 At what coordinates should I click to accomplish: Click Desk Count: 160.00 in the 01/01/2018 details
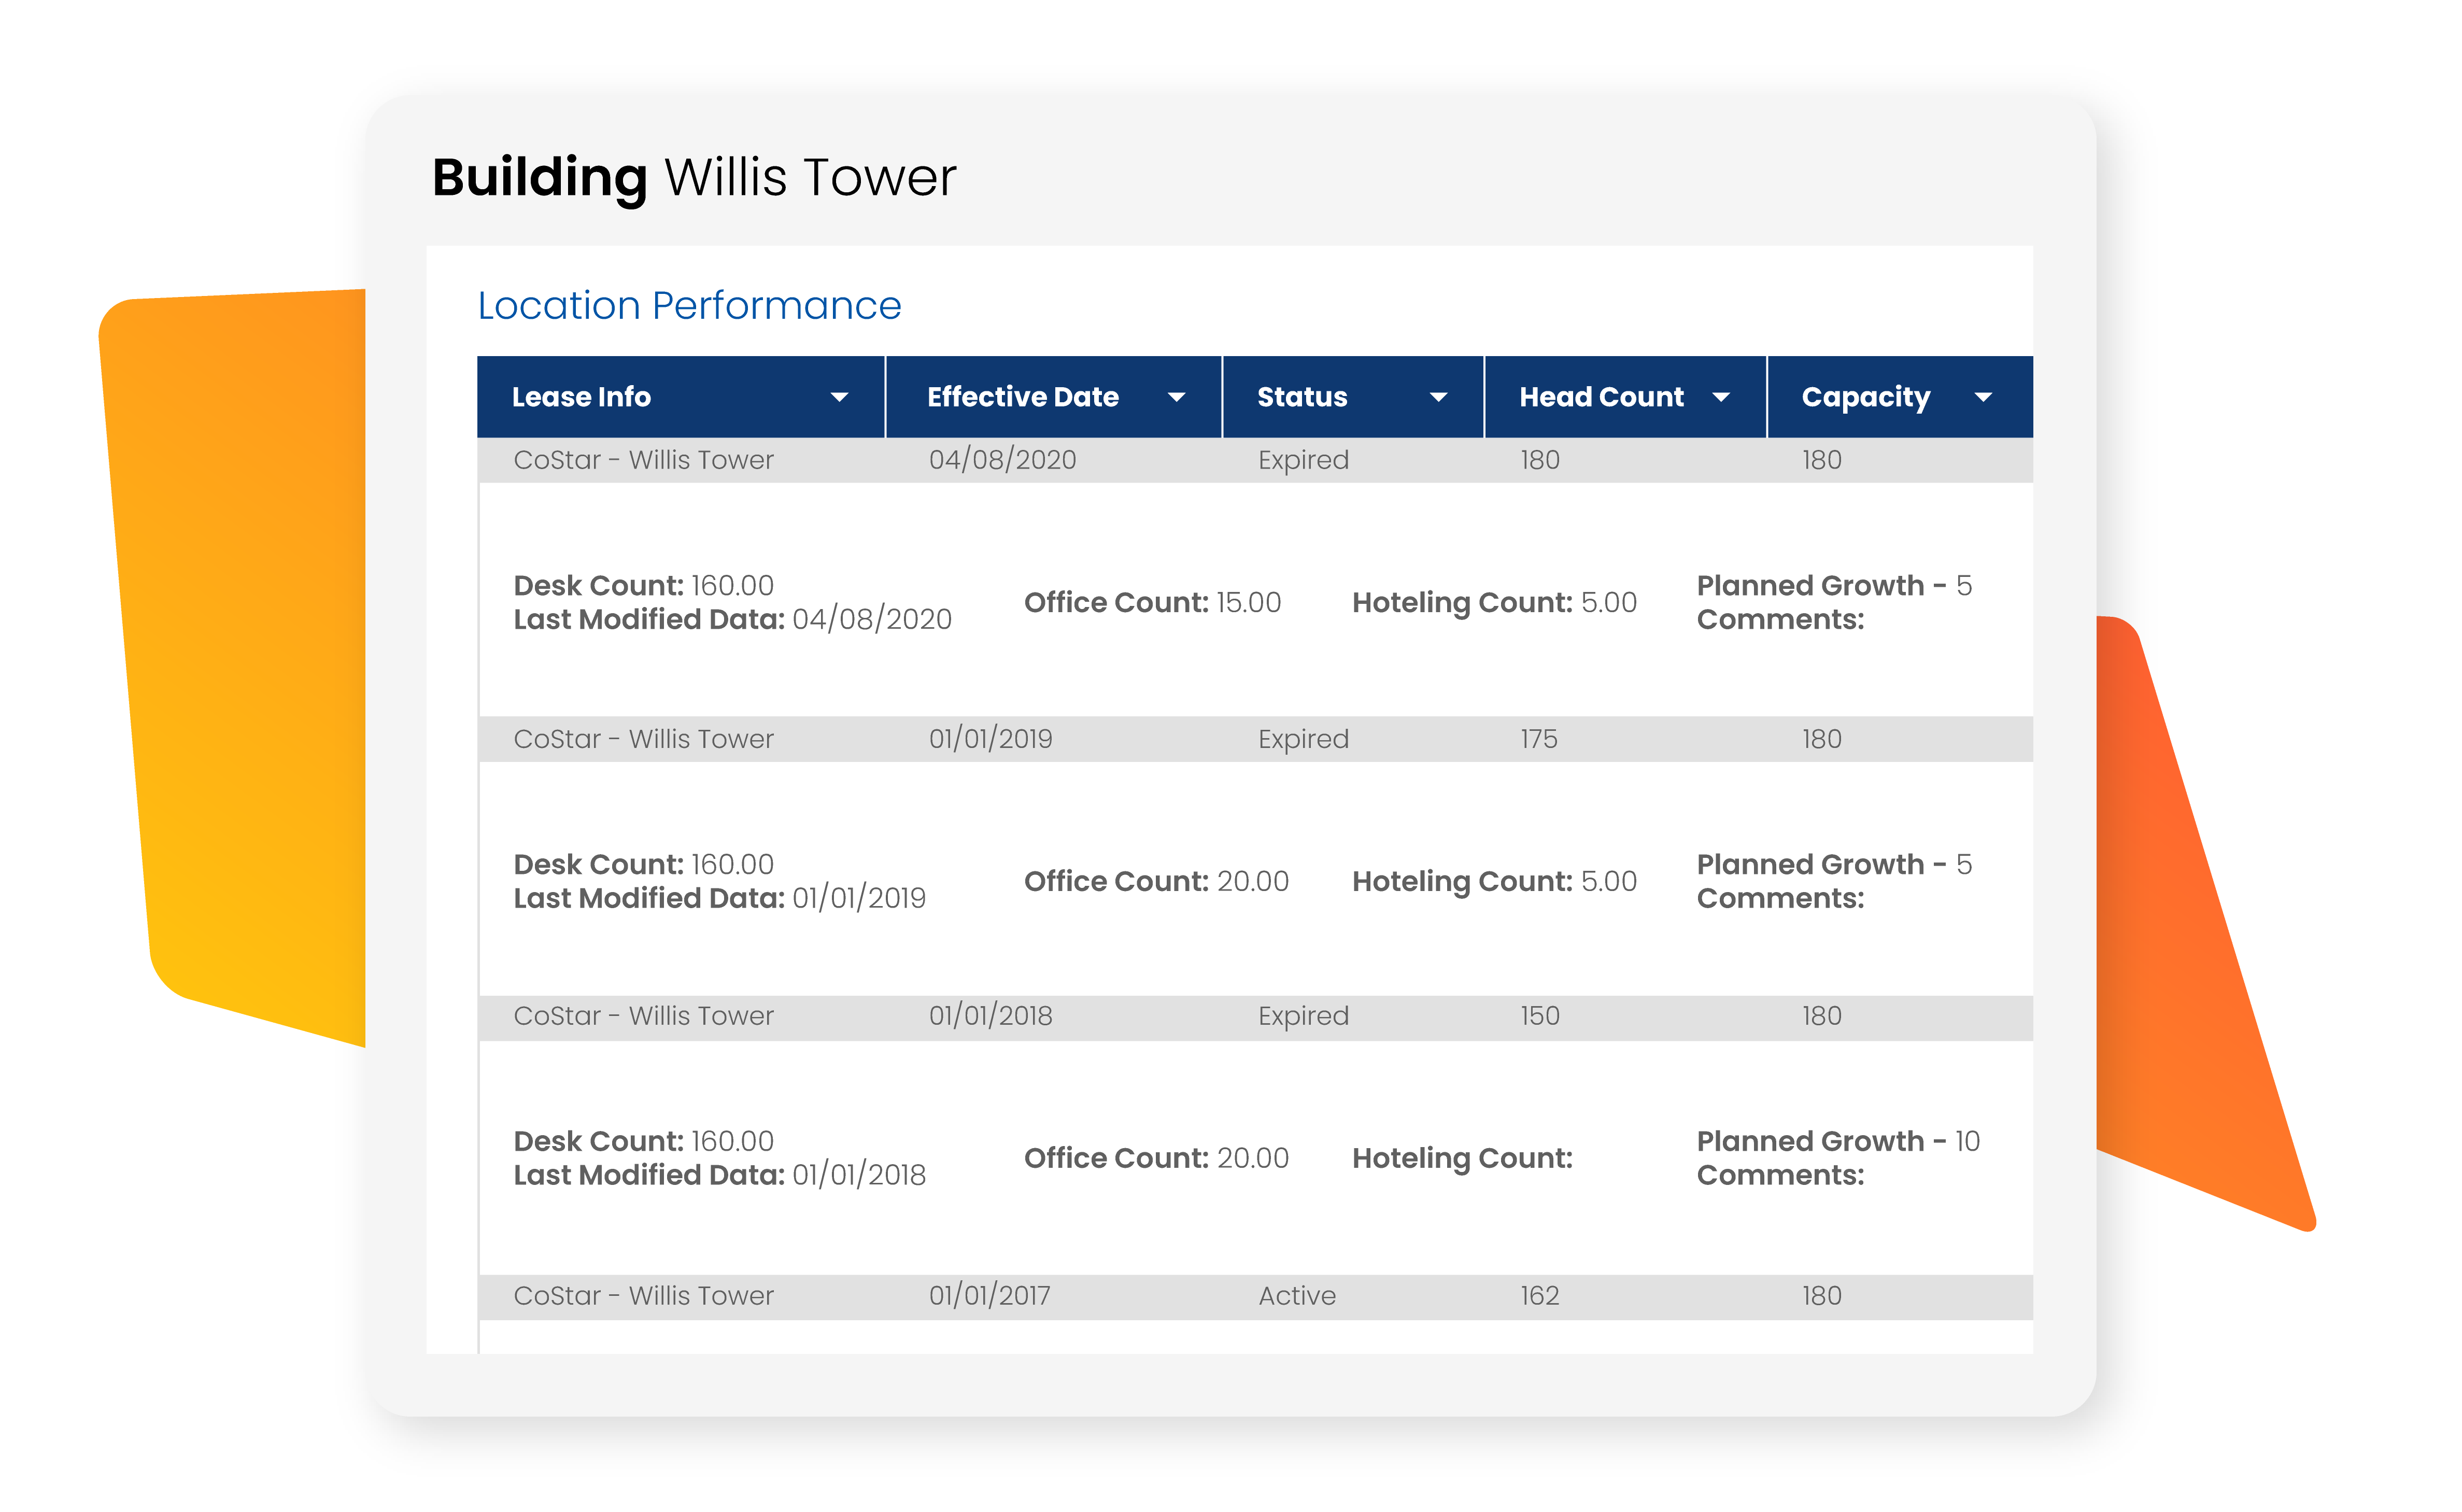point(643,1142)
